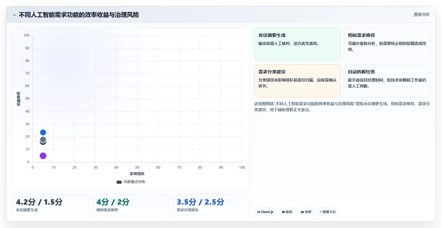Select the purple data point near the x-axis
The height and width of the screenshot is (228, 442).
pos(43,156)
